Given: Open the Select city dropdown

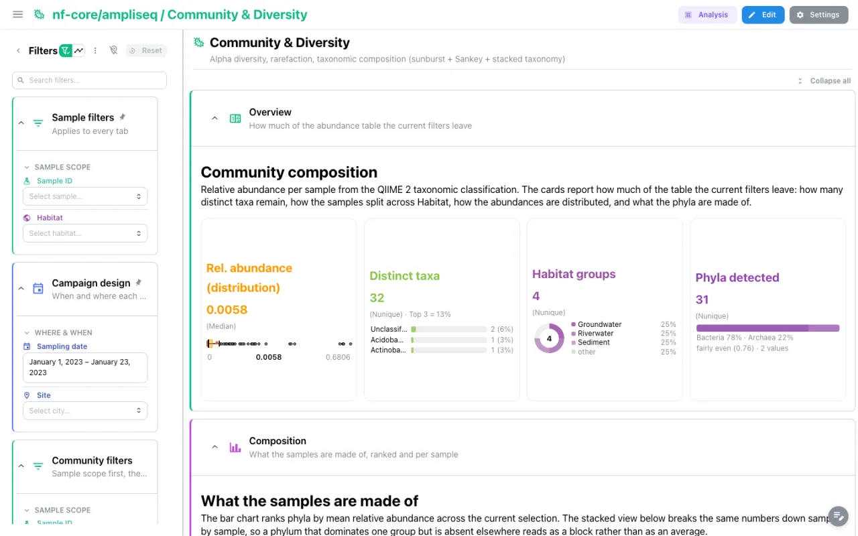Looking at the screenshot, I should [85, 411].
